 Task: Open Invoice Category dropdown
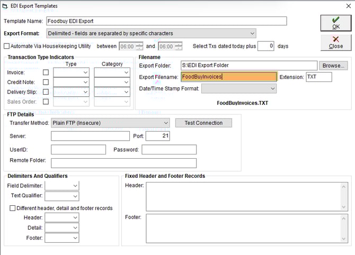pyautogui.click(x=112, y=72)
